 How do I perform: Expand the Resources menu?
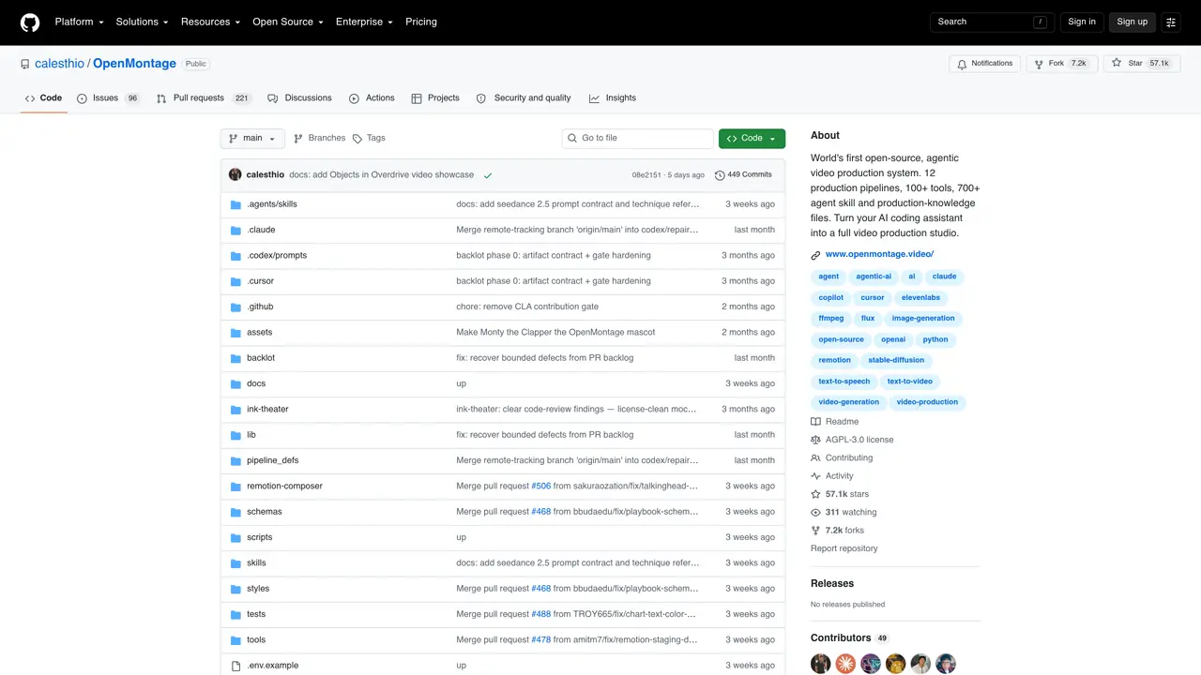pos(211,22)
